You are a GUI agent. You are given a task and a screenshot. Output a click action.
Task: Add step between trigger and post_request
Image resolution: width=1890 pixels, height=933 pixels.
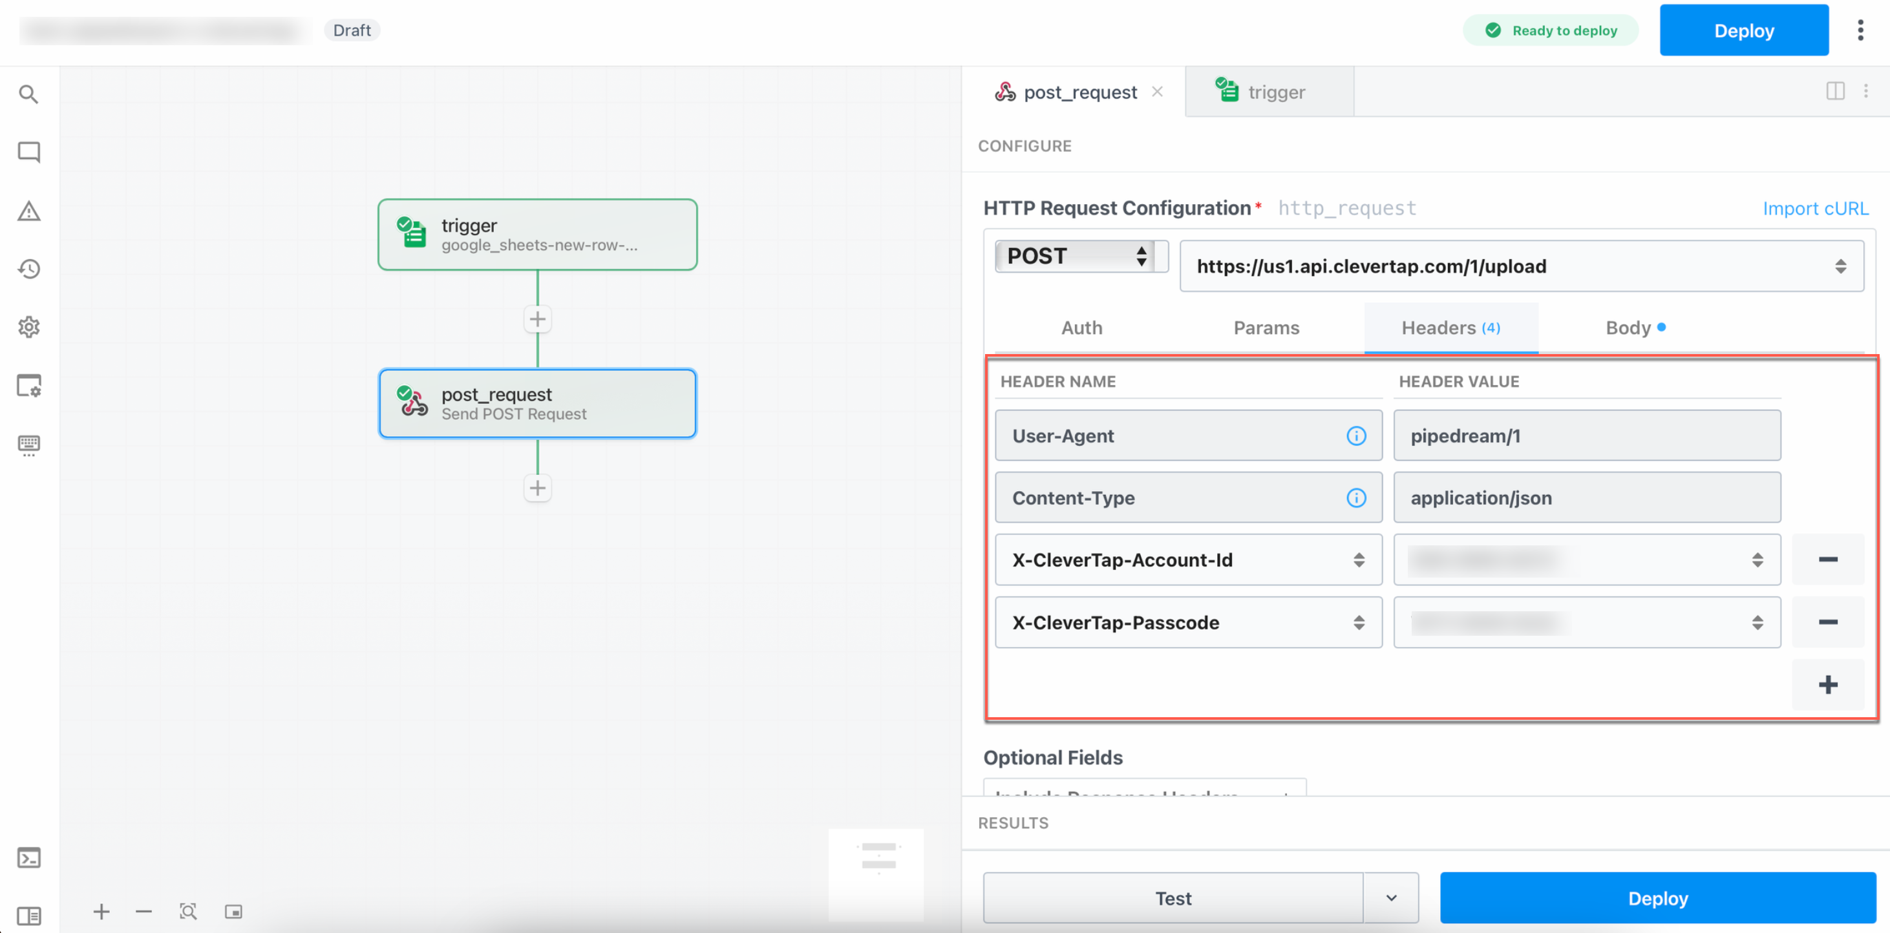[x=538, y=319]
